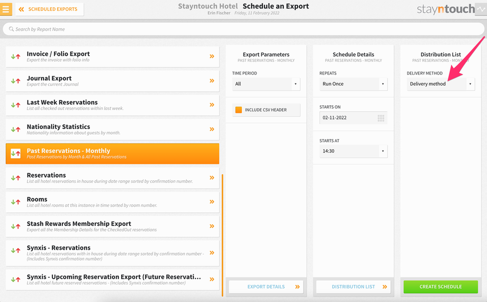Click the Export Details button

(266, 287)
